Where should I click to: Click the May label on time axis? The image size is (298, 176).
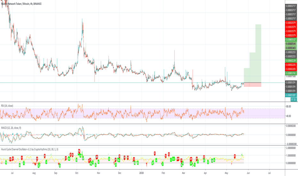coord(226,173)
